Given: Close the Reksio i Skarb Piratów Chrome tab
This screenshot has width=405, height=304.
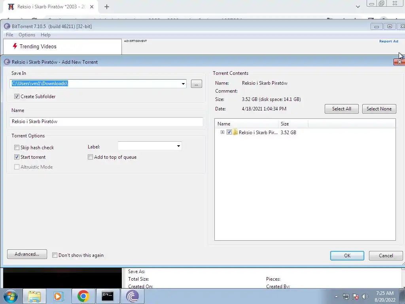Looking at the screenshot, I should [92, 7].
